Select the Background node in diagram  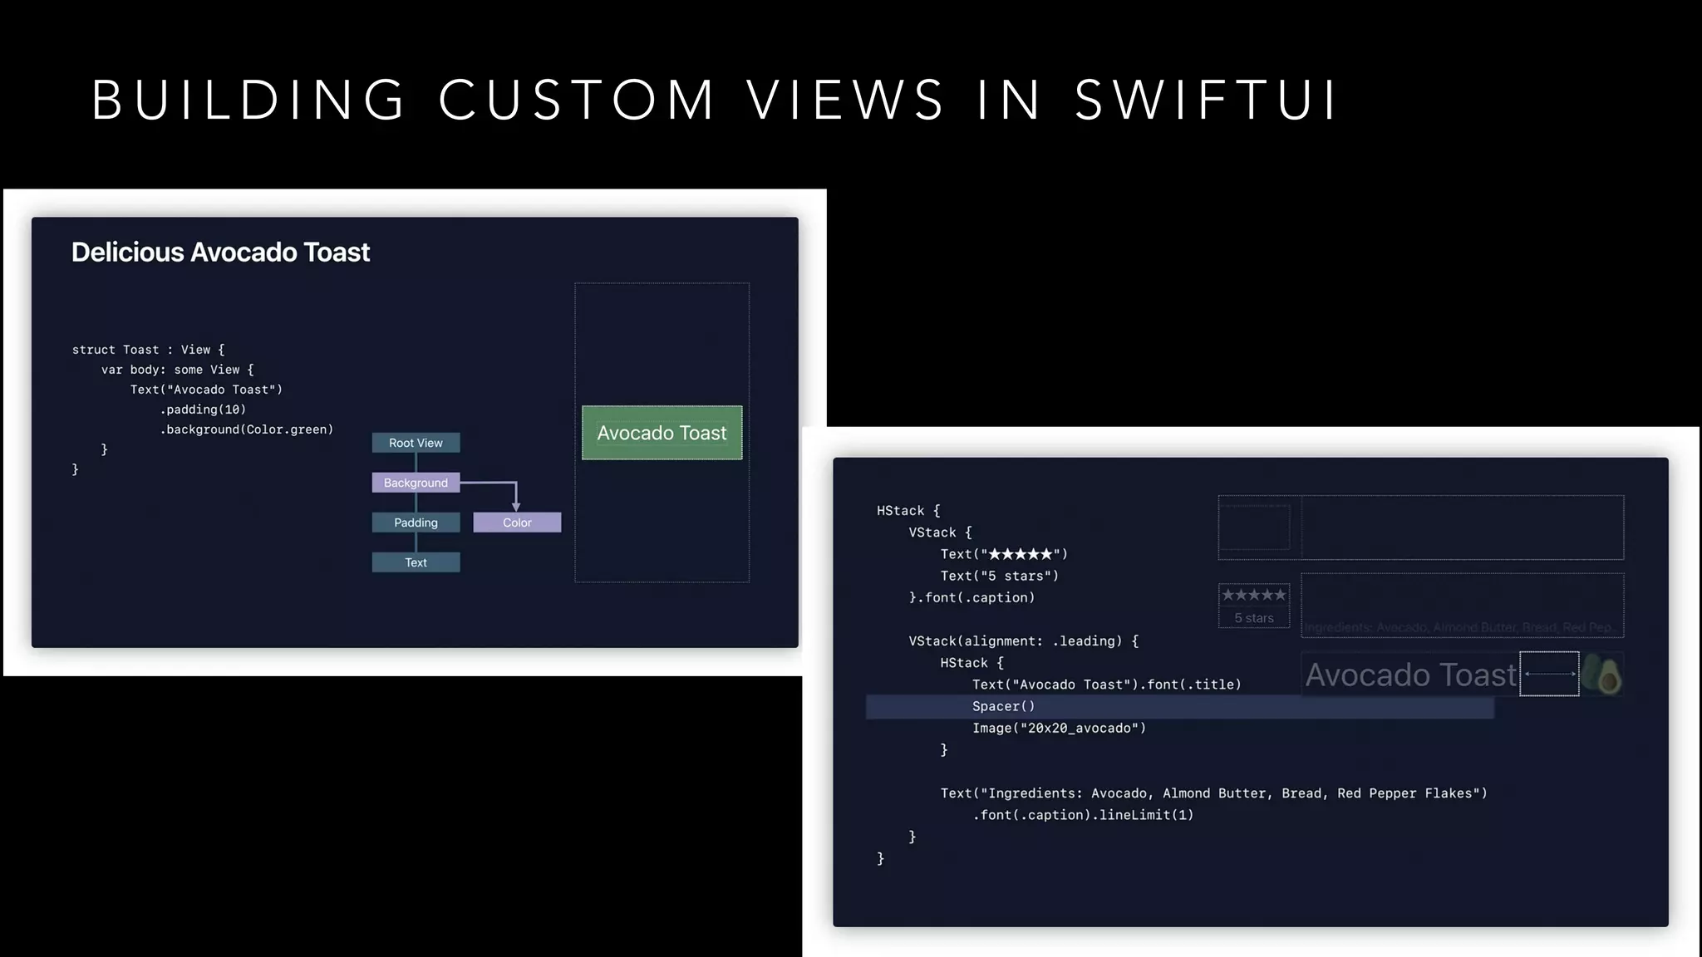coord(416,483)
